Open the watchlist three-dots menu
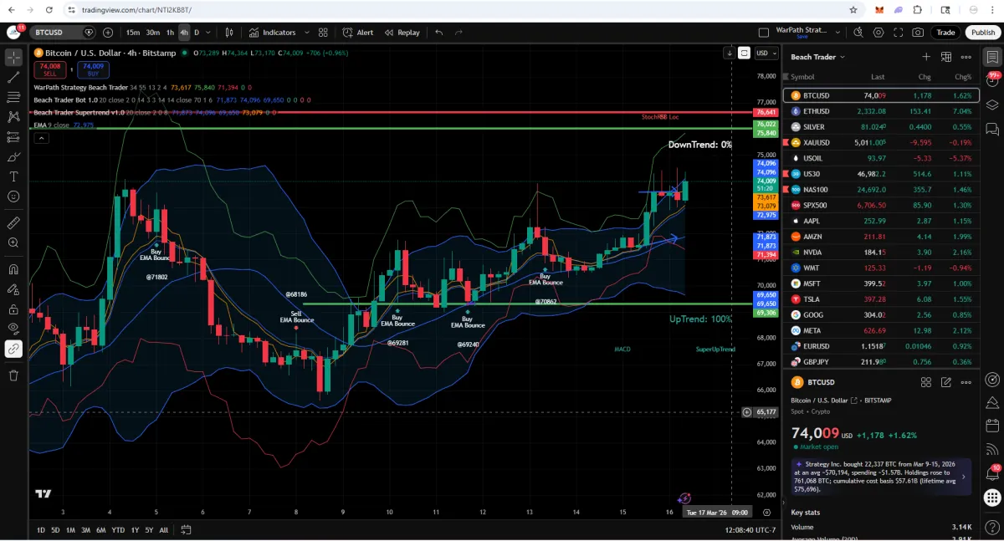Screen dimensions: 1004x541 coord(966,57)
